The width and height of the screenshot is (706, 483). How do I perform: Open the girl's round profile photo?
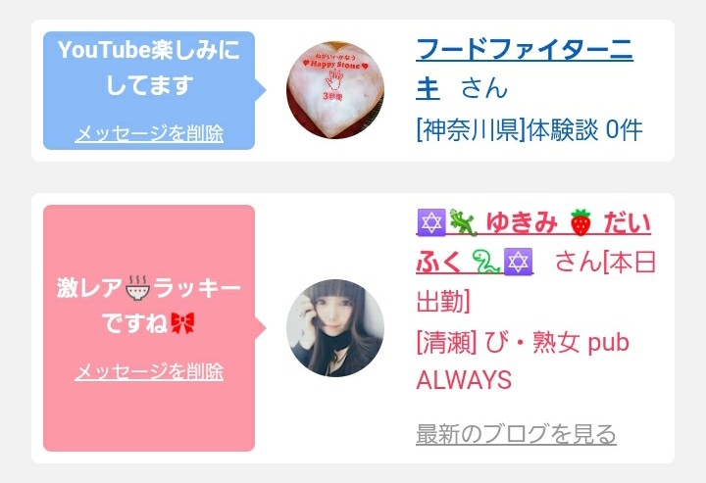tap(335, 328)
